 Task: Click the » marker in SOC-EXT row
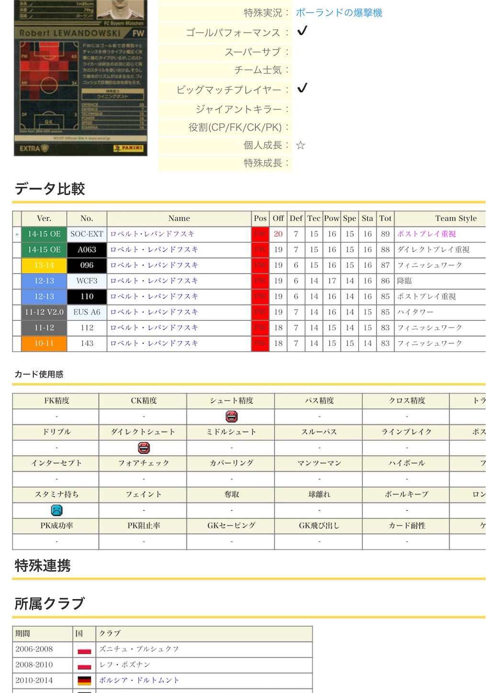(x=17, y=234)
